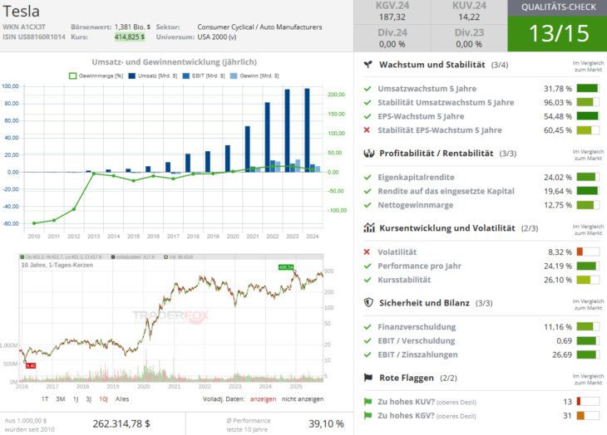607x435 pixels.
Task: Select the Alles chart time range
Action: tap(121, 398)
